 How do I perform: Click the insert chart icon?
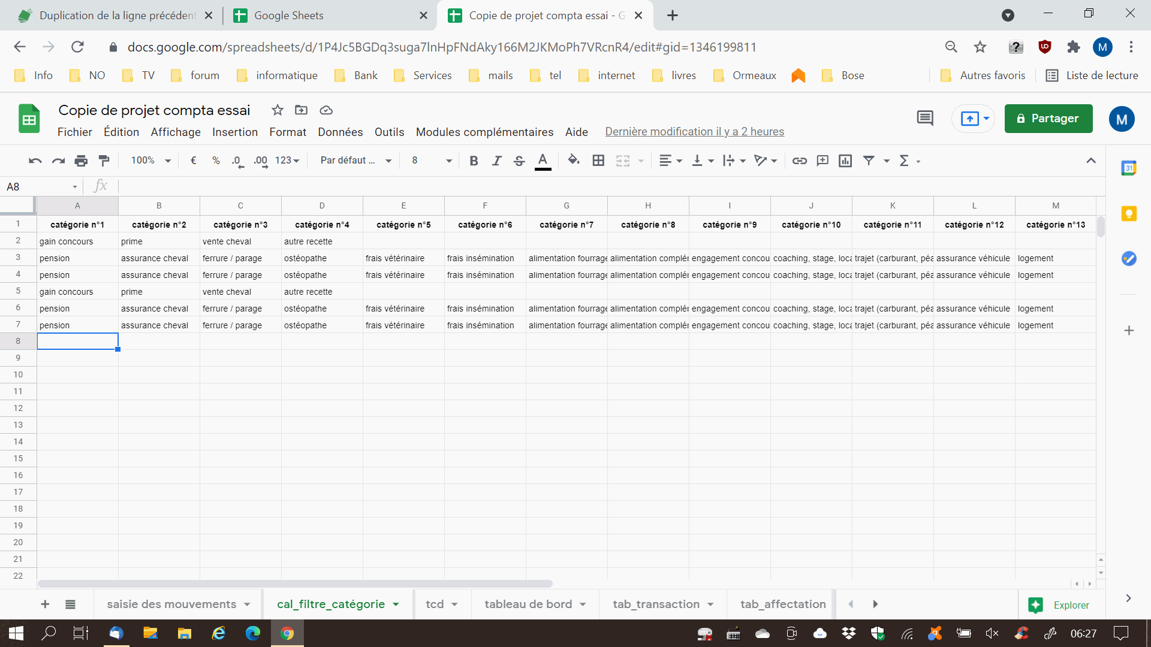[845, 161]
